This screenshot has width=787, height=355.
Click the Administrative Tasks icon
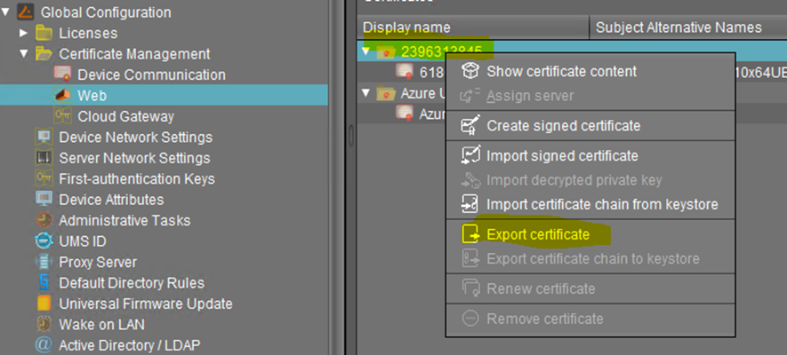pos(44,220)
